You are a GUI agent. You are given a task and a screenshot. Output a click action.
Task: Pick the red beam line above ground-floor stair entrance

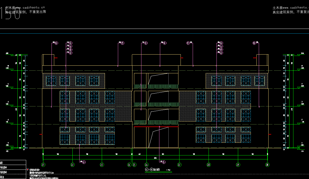tap(156, 127)
